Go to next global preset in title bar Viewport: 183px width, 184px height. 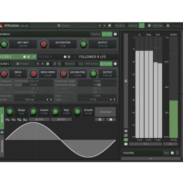(x=105, y=26)
